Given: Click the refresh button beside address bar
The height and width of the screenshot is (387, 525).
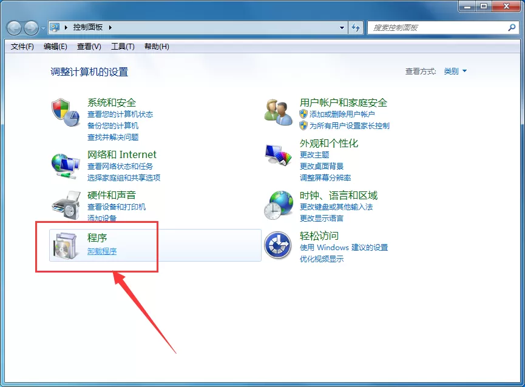Looking at the screenshot, I should [356, 27].
